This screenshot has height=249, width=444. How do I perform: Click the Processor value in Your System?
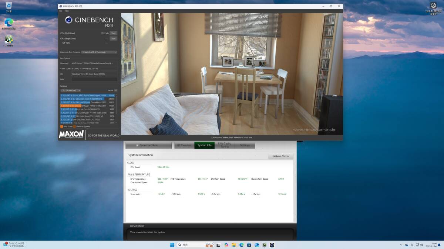(x=92, y=63)
